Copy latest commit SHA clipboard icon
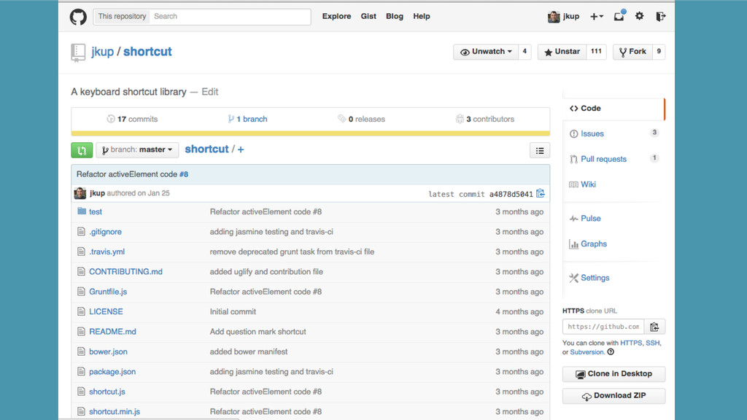Viewport: 747px width, 420px height. 541,193
